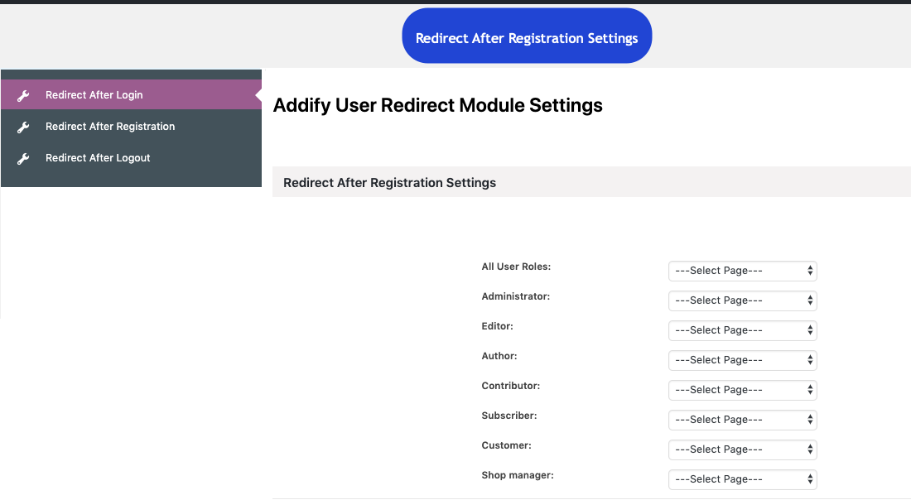Click the All User Roles label

click(516, 267)
